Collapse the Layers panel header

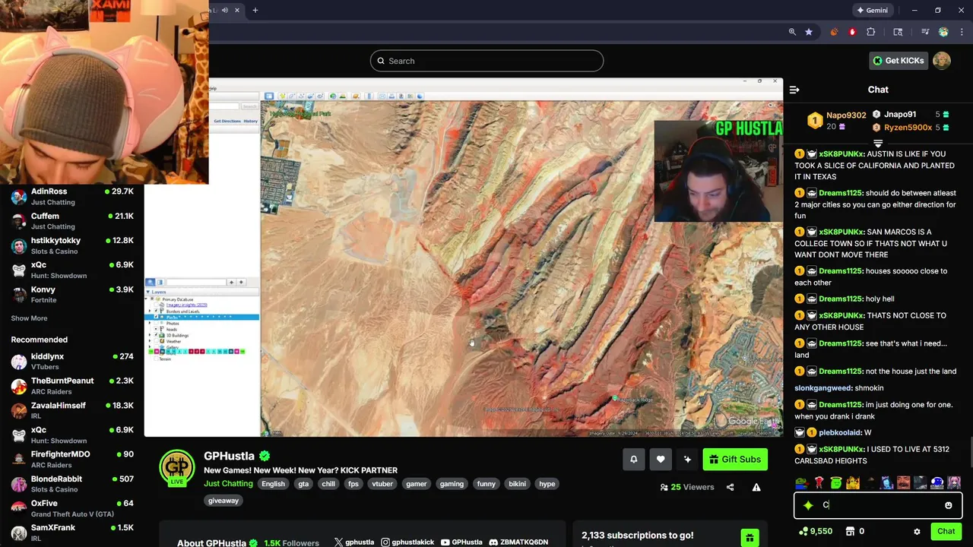tap(147, 292)
